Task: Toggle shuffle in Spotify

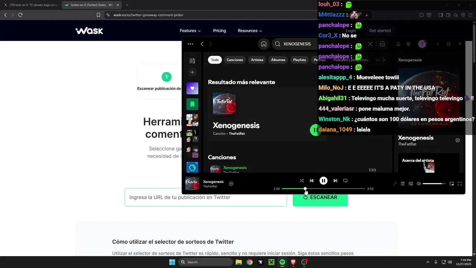Action: 302,181
